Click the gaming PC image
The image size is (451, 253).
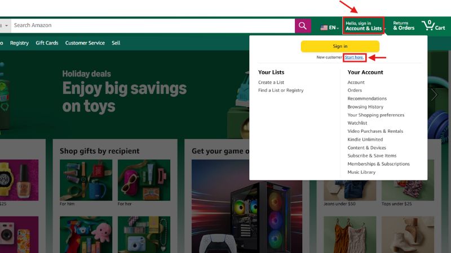tap(247, 206)
